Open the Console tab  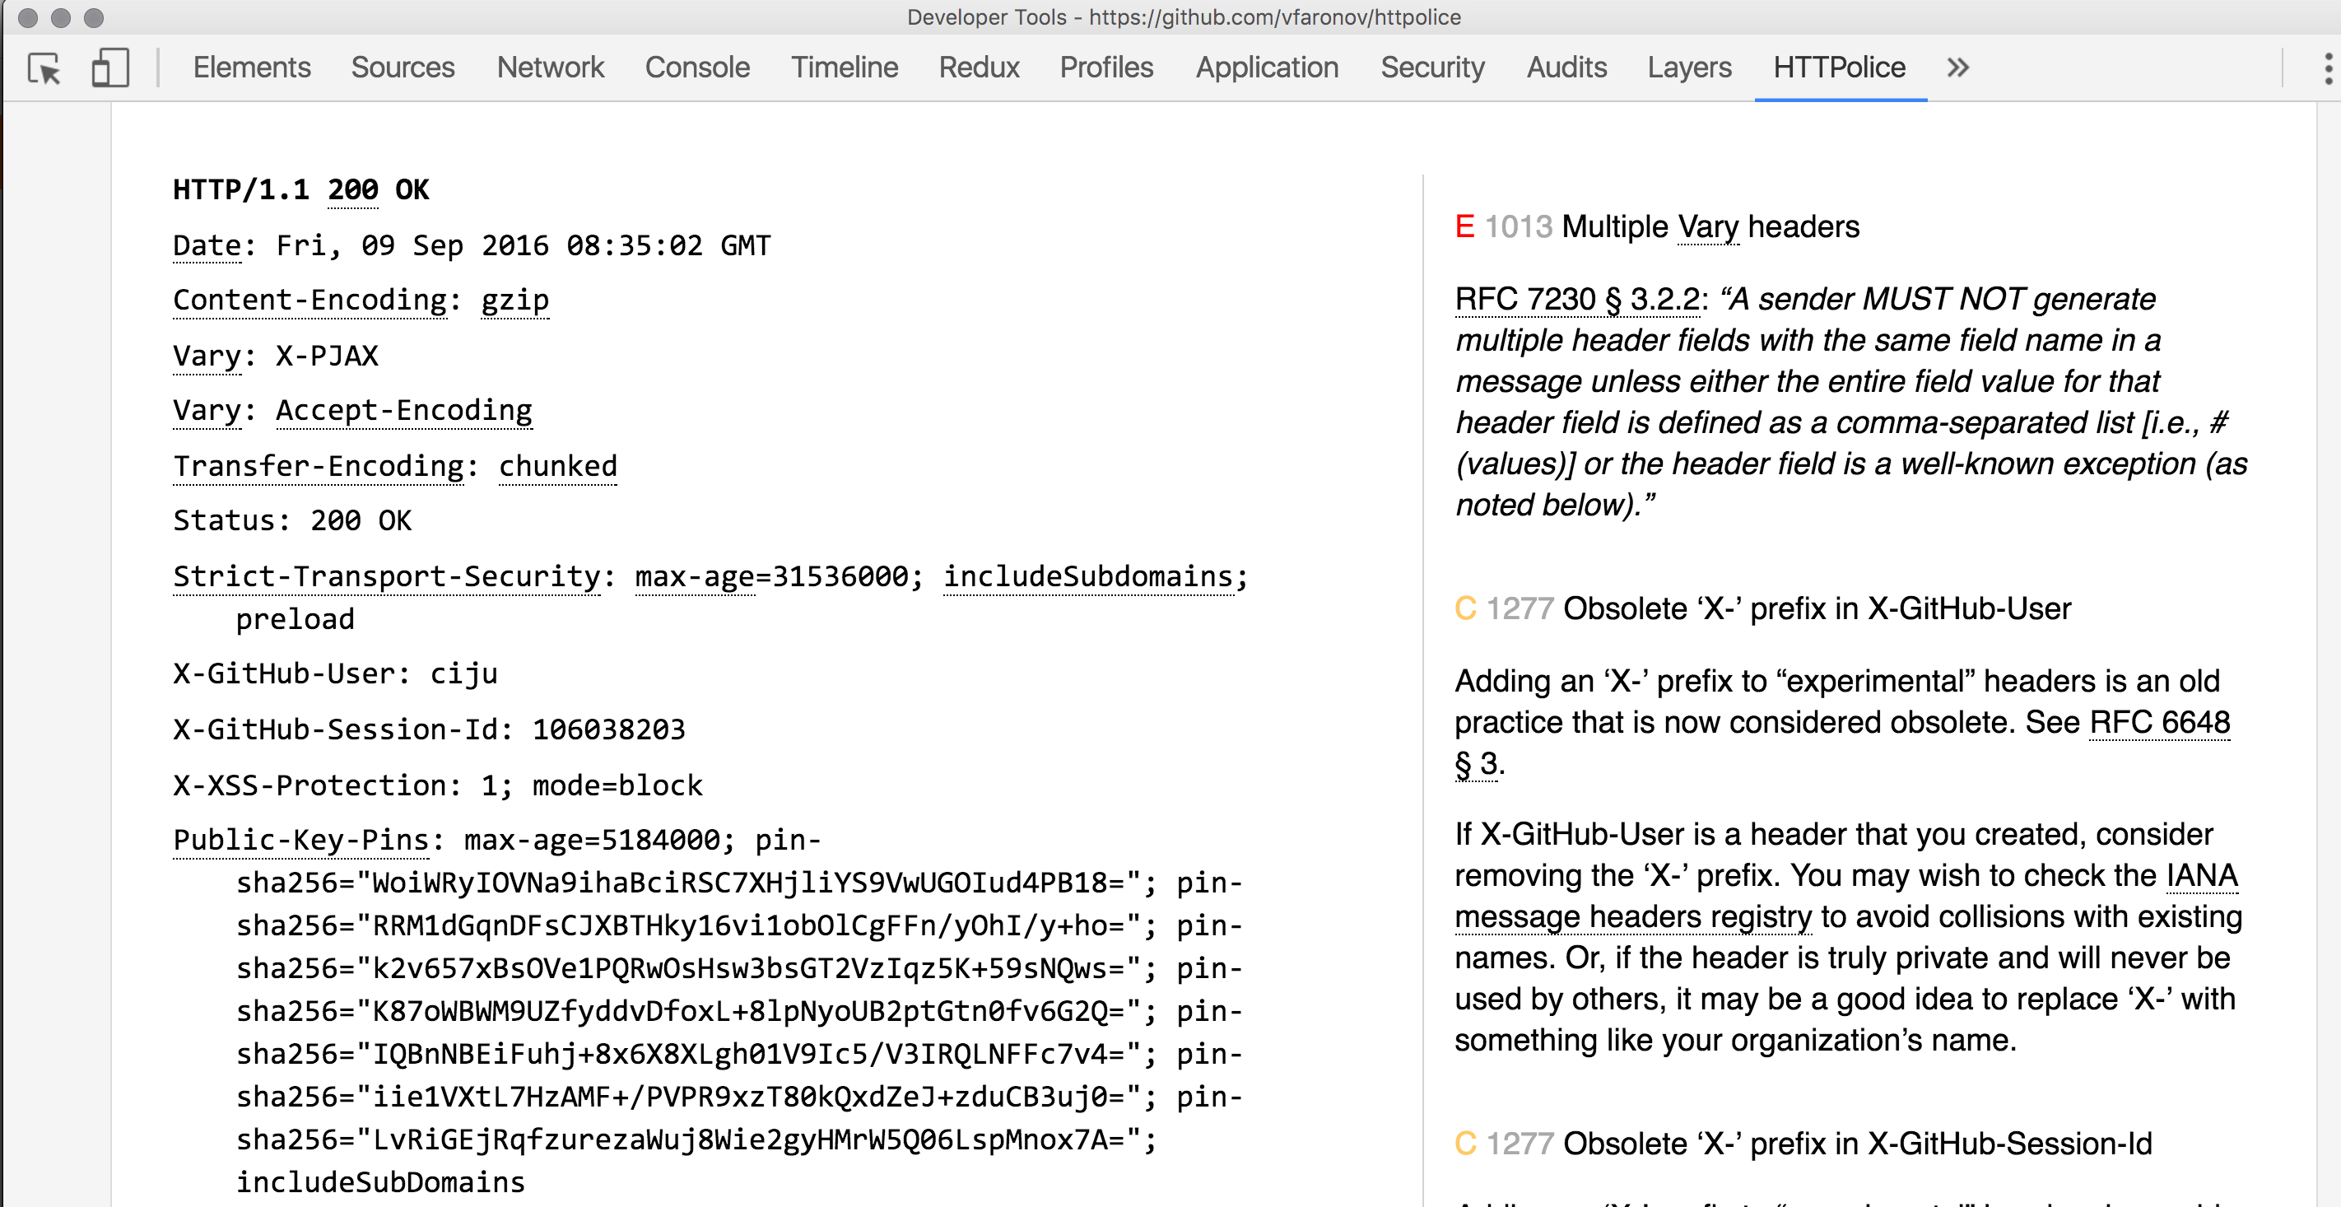[697, 68]
